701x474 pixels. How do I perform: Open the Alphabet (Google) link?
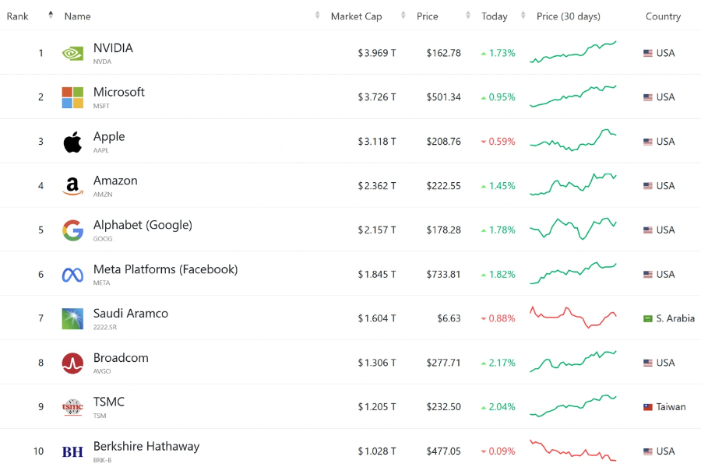click(143, 225)
